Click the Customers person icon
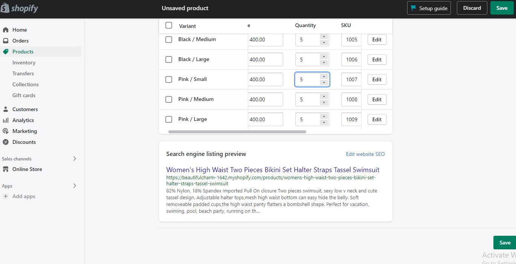This screenshot has width=516, height=264. [6, 109]
